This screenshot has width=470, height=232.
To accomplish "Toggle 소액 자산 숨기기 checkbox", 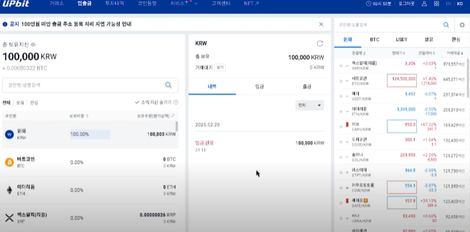I will pos(137,102).
